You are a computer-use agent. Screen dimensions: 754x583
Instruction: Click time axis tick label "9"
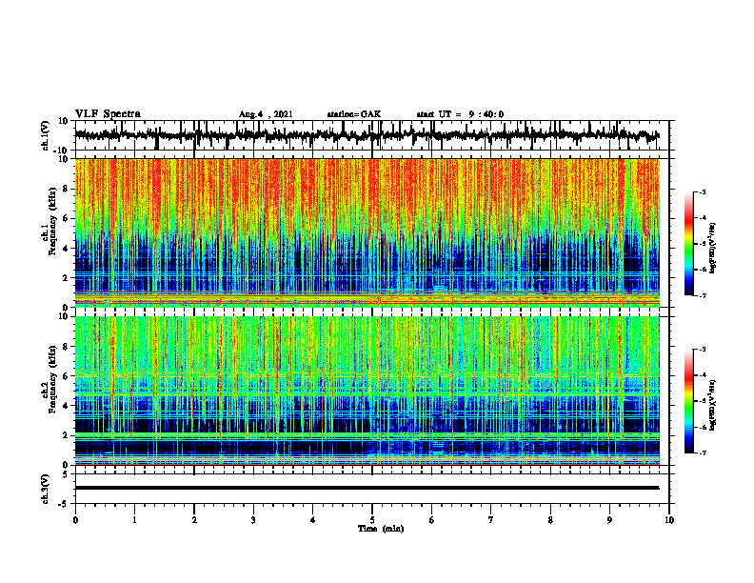click(x=609, y=520)
